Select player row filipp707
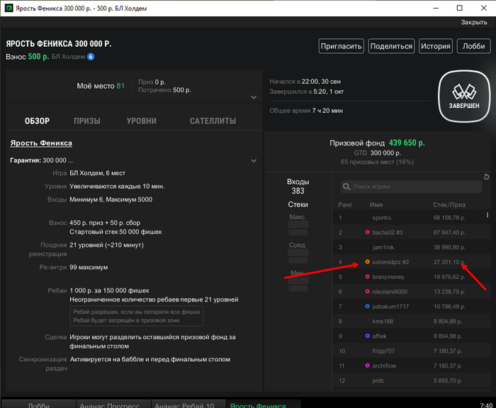Image resolution: width=496 pixels, height=408 pixels. pos(411,351)
